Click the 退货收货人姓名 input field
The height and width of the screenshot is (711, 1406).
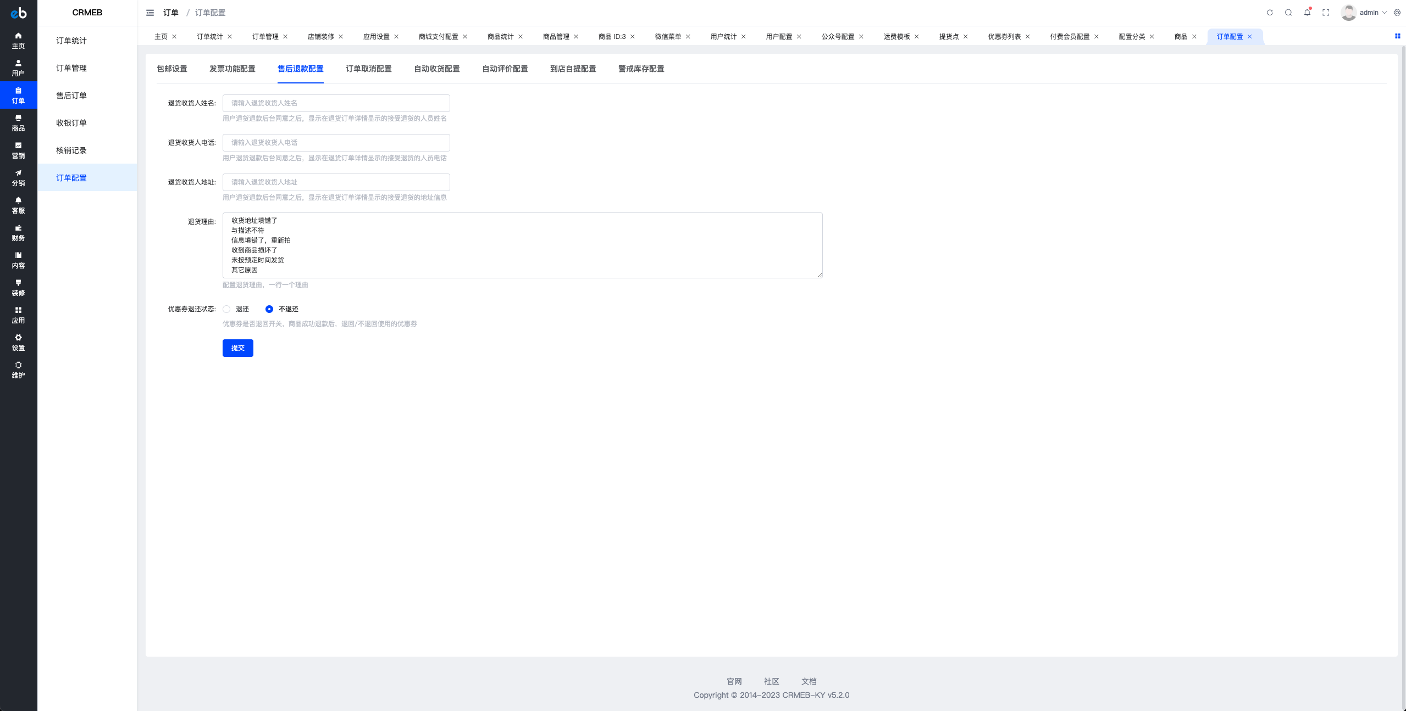click(336, 103)
